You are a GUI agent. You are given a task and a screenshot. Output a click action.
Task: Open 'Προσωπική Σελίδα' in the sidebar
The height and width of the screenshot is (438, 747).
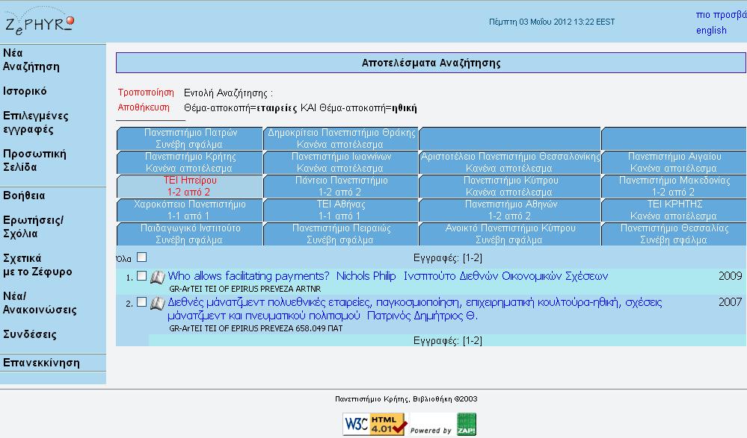(35, 160)
